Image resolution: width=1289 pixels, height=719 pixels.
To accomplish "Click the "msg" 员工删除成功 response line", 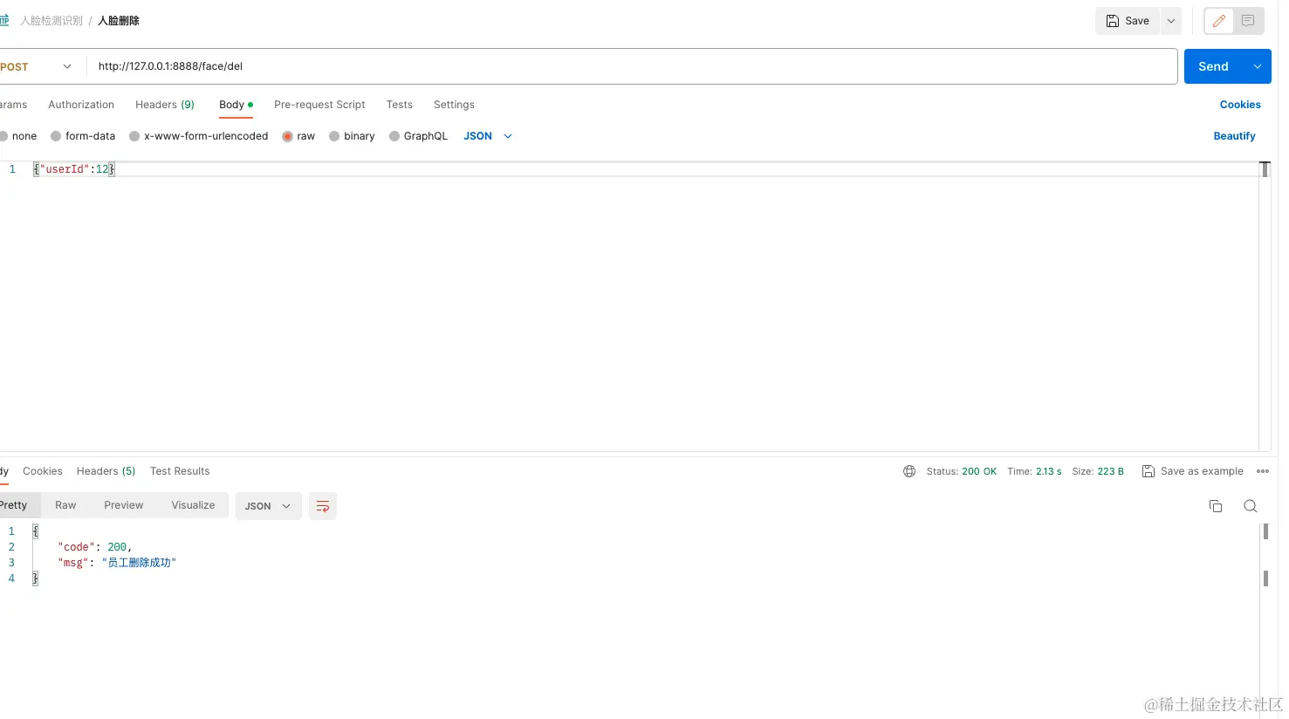I will [117, 563].
